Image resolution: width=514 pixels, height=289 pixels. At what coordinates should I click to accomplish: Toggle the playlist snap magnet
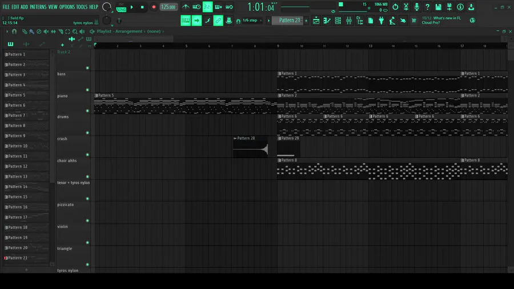[x=14, y=31]
